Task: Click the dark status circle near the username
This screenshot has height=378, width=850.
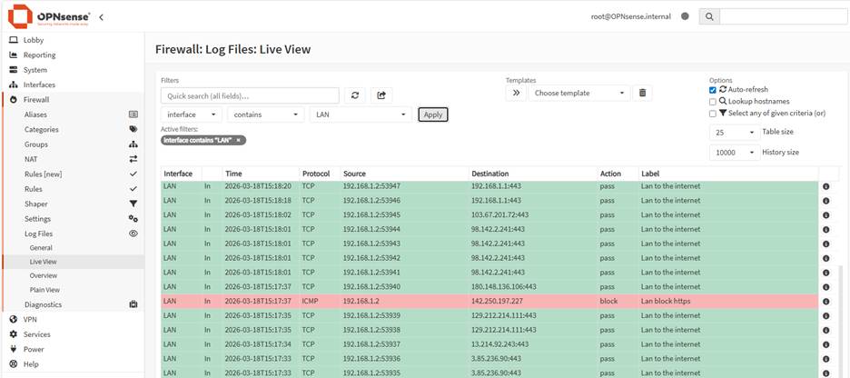Action: click(x=684, y=16)
